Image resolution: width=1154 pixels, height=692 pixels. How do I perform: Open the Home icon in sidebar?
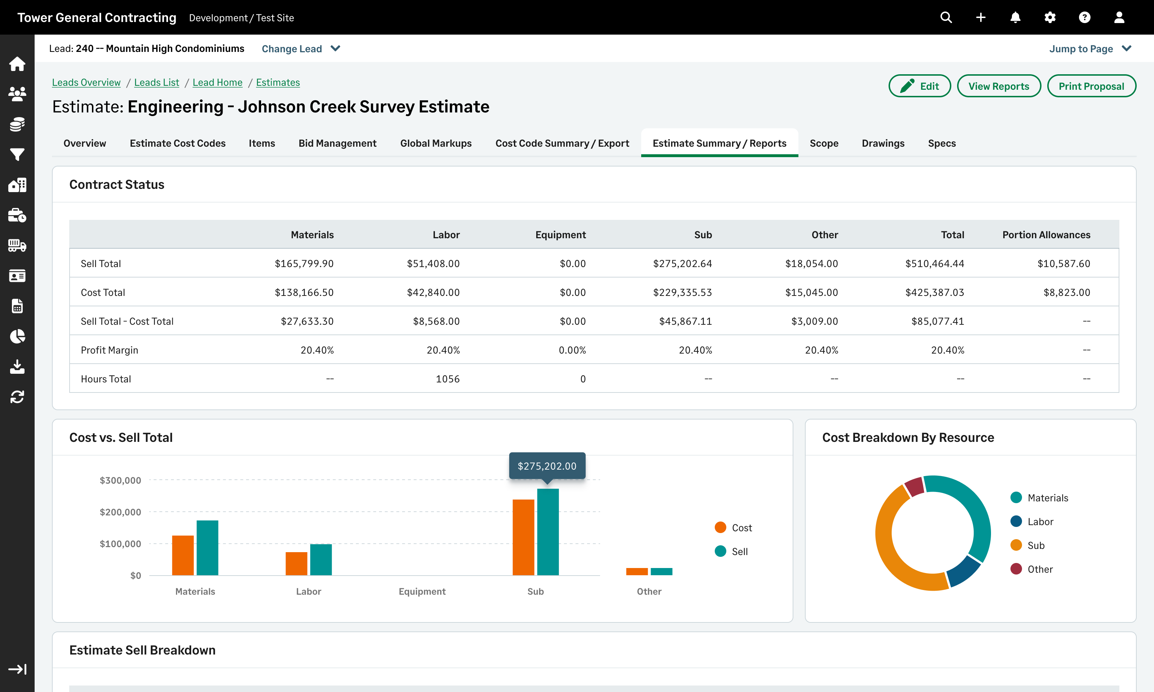17,64
